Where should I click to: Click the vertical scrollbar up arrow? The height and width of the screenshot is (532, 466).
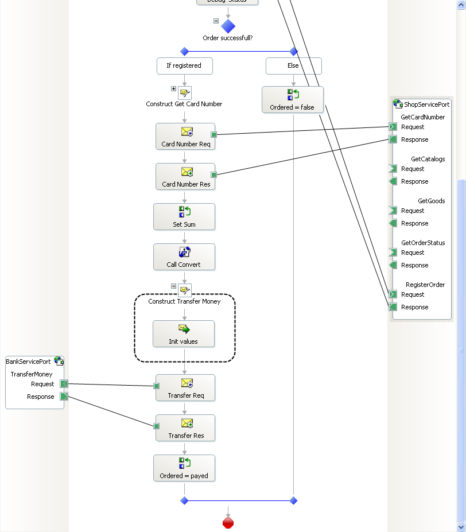point(461,5)
